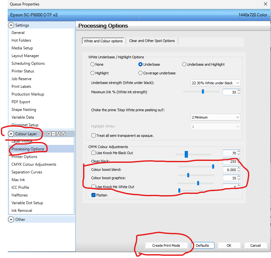Viewport: 271px width, 258px height.
Task: Decrease Colour boost graphics with stepper
Action: pos(239,179)
